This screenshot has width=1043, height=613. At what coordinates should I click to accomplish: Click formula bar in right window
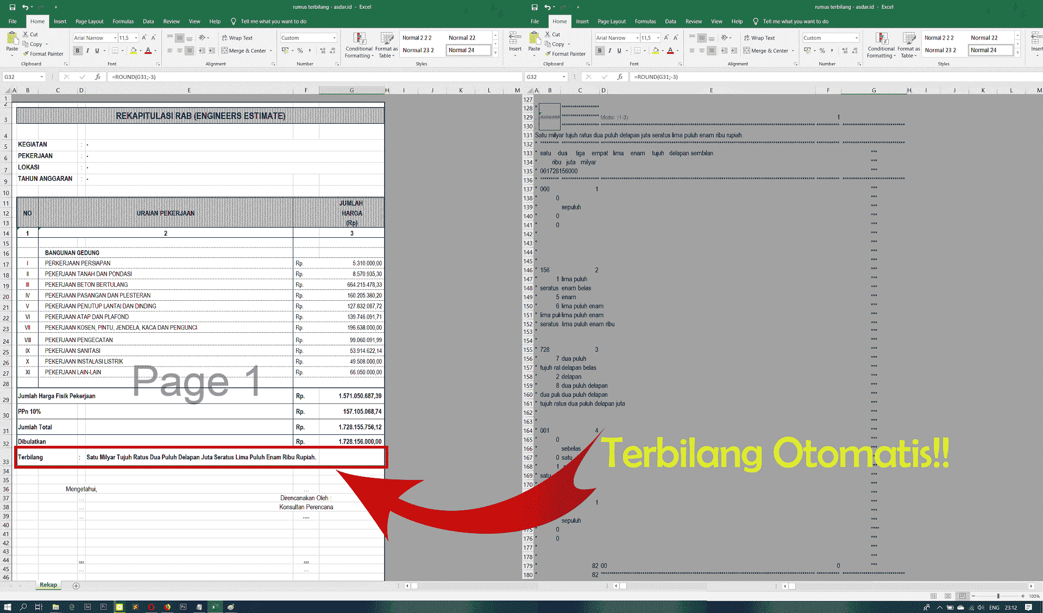coord(837,77)
